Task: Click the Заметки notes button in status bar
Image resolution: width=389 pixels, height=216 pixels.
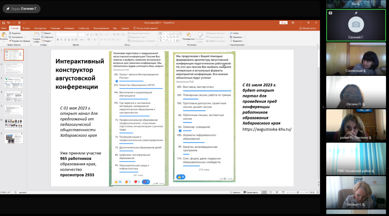Action: 235,192
